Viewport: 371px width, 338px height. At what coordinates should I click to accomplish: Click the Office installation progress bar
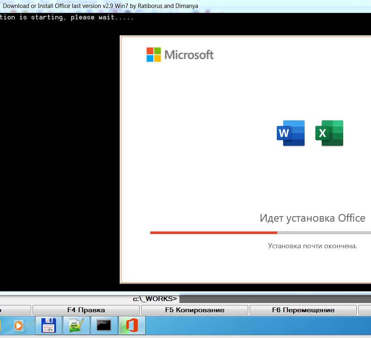point(260,233)
